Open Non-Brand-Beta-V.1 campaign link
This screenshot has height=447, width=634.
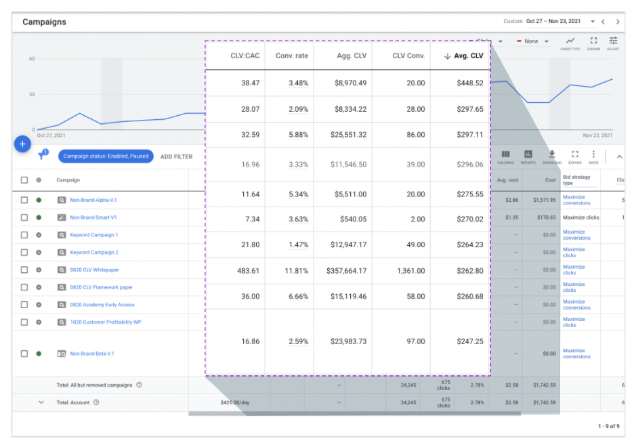(92, 354)
